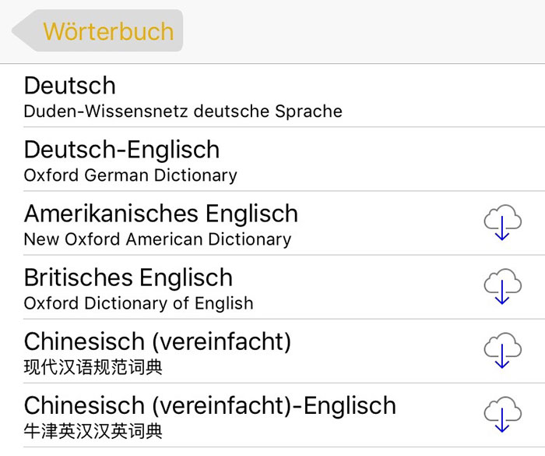The image size is (545, 456).
Task: Tap empty area right of Deutsch row
Action: click(x=445, y=96)
